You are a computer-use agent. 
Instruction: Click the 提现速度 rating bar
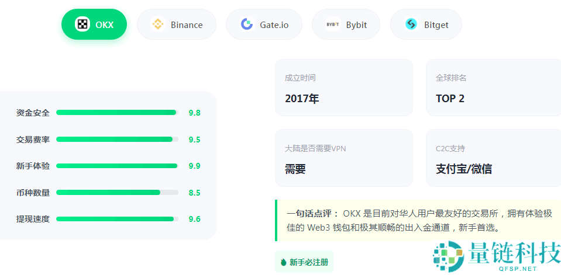[x=118, y=219]
